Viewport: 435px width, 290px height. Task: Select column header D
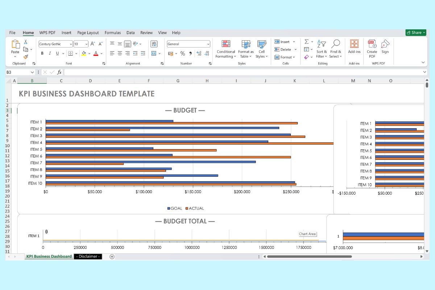(x=90, y=81)
